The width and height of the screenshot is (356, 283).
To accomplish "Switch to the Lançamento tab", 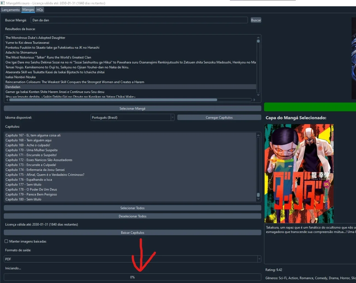I will [x=11, y=10].
